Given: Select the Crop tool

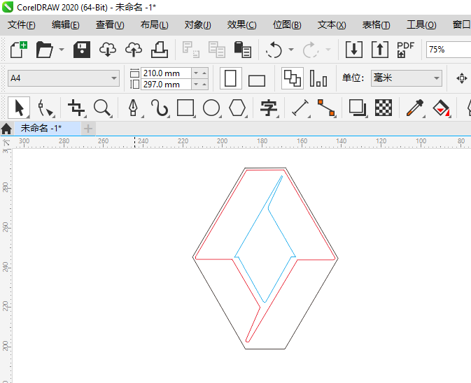Looking at the screenshot, I should coord(76,108).
